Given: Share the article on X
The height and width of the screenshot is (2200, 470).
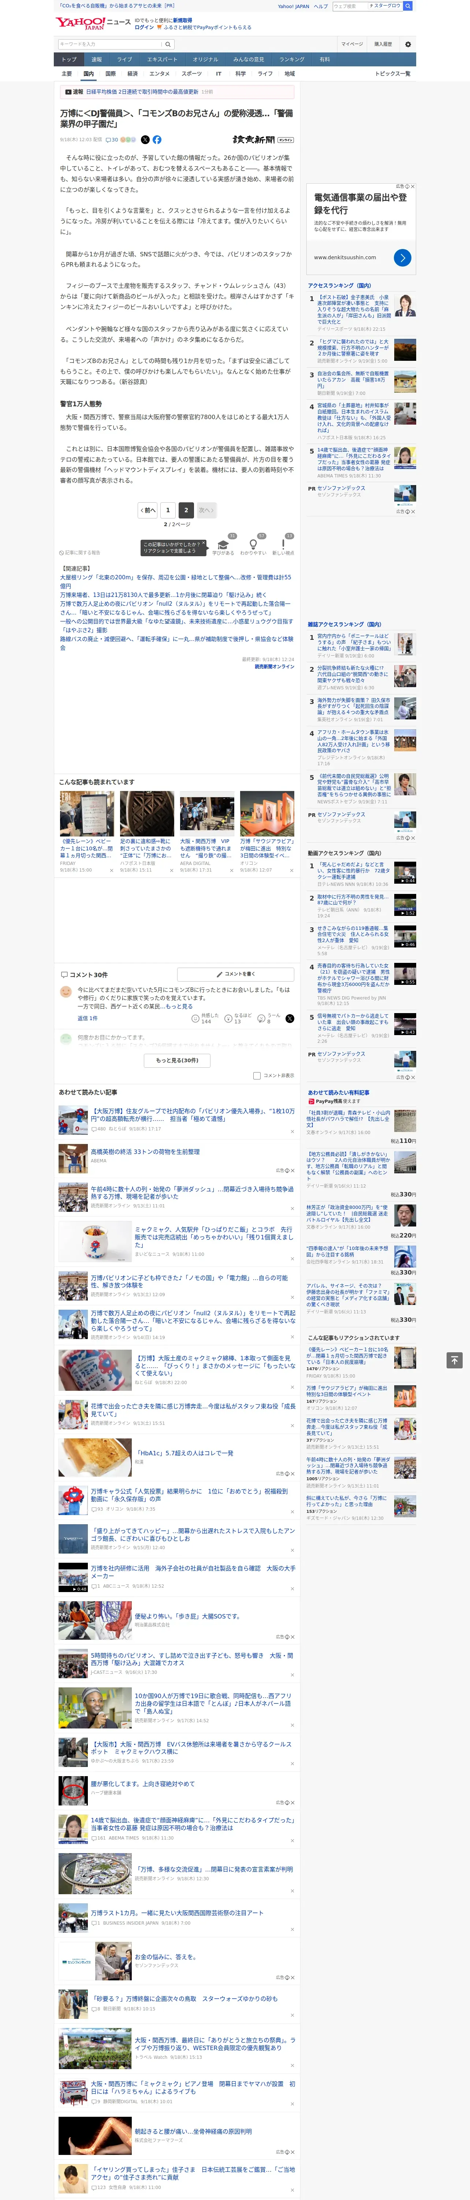Looking at the screenshot, I should tap(145, 139).
